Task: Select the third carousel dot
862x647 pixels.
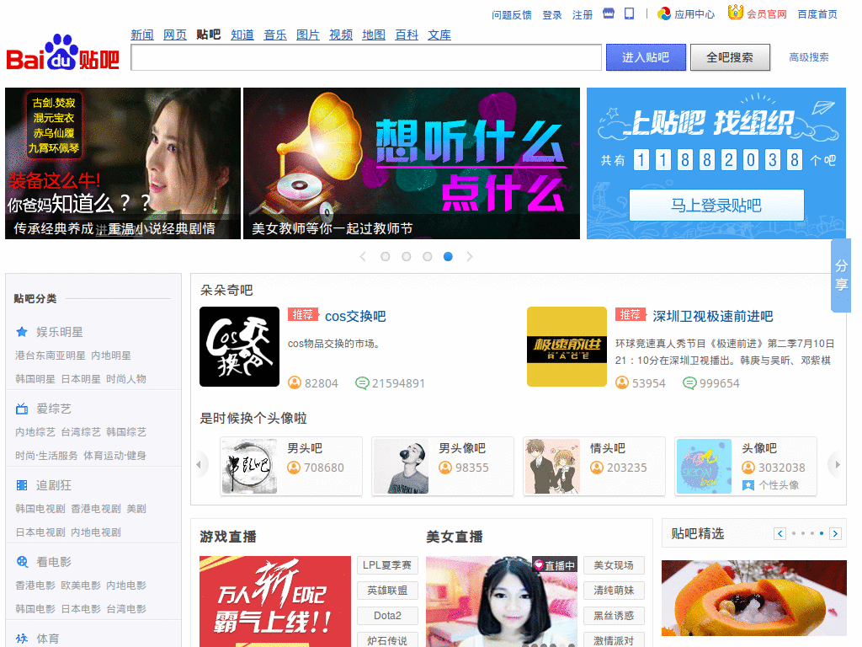Action: (x=427, y=256)
